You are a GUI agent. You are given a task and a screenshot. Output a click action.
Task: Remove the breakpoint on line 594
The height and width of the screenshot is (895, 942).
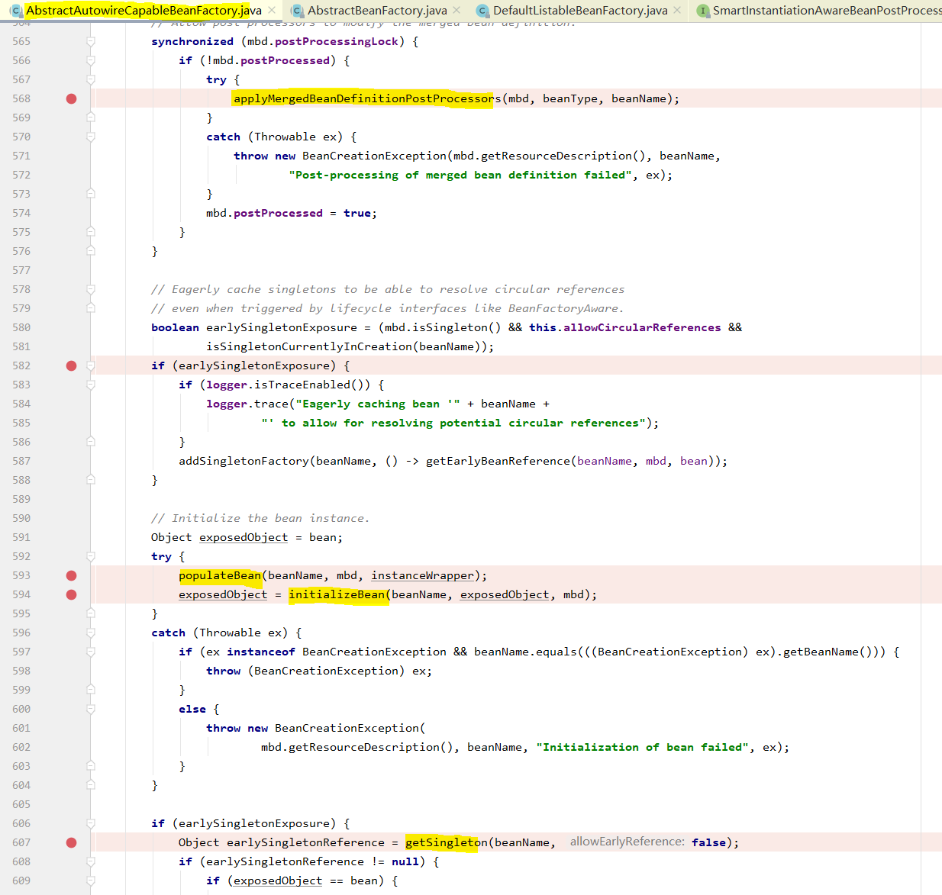(x=72, y=594)
